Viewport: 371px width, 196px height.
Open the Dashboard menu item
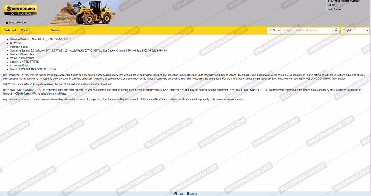(10, 30)
